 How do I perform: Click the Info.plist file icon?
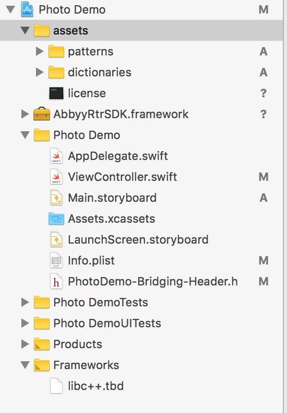coord(56,260)
